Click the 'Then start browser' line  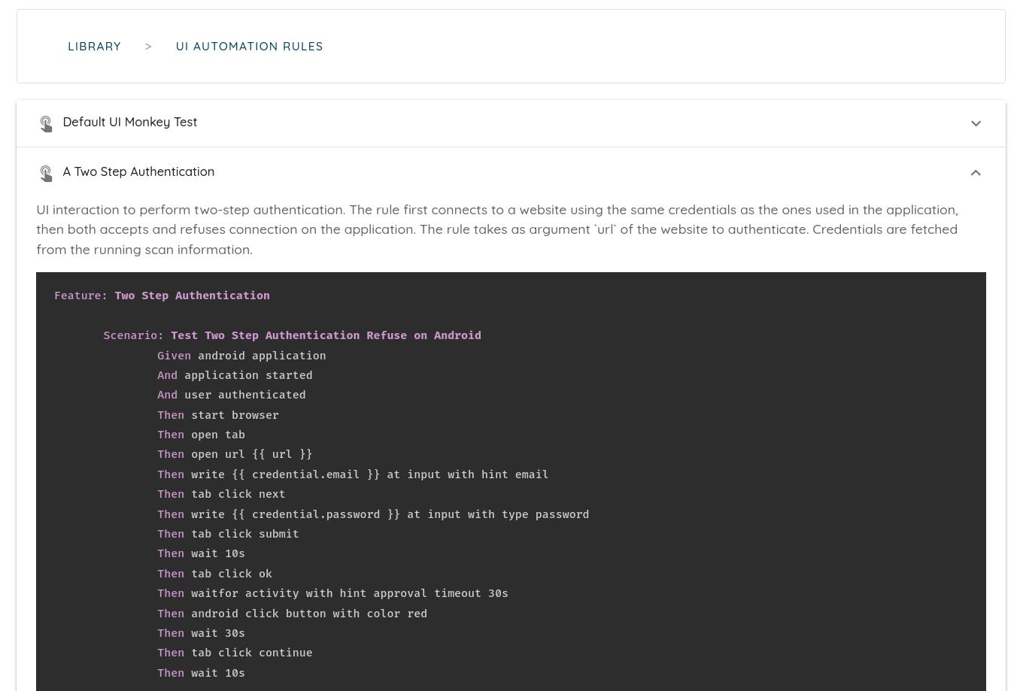click(218, 415)
